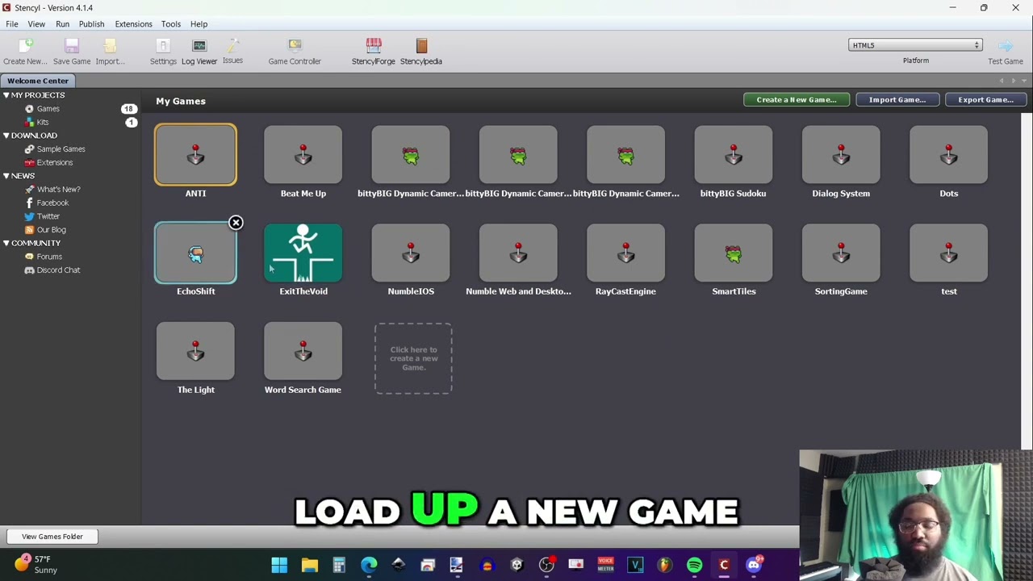Select the Beat Me Up game

(x=303, y=155)
